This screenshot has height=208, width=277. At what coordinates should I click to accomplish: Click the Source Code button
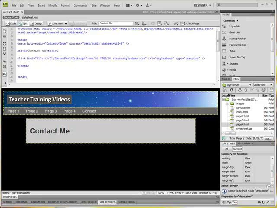tap(11, 17)
